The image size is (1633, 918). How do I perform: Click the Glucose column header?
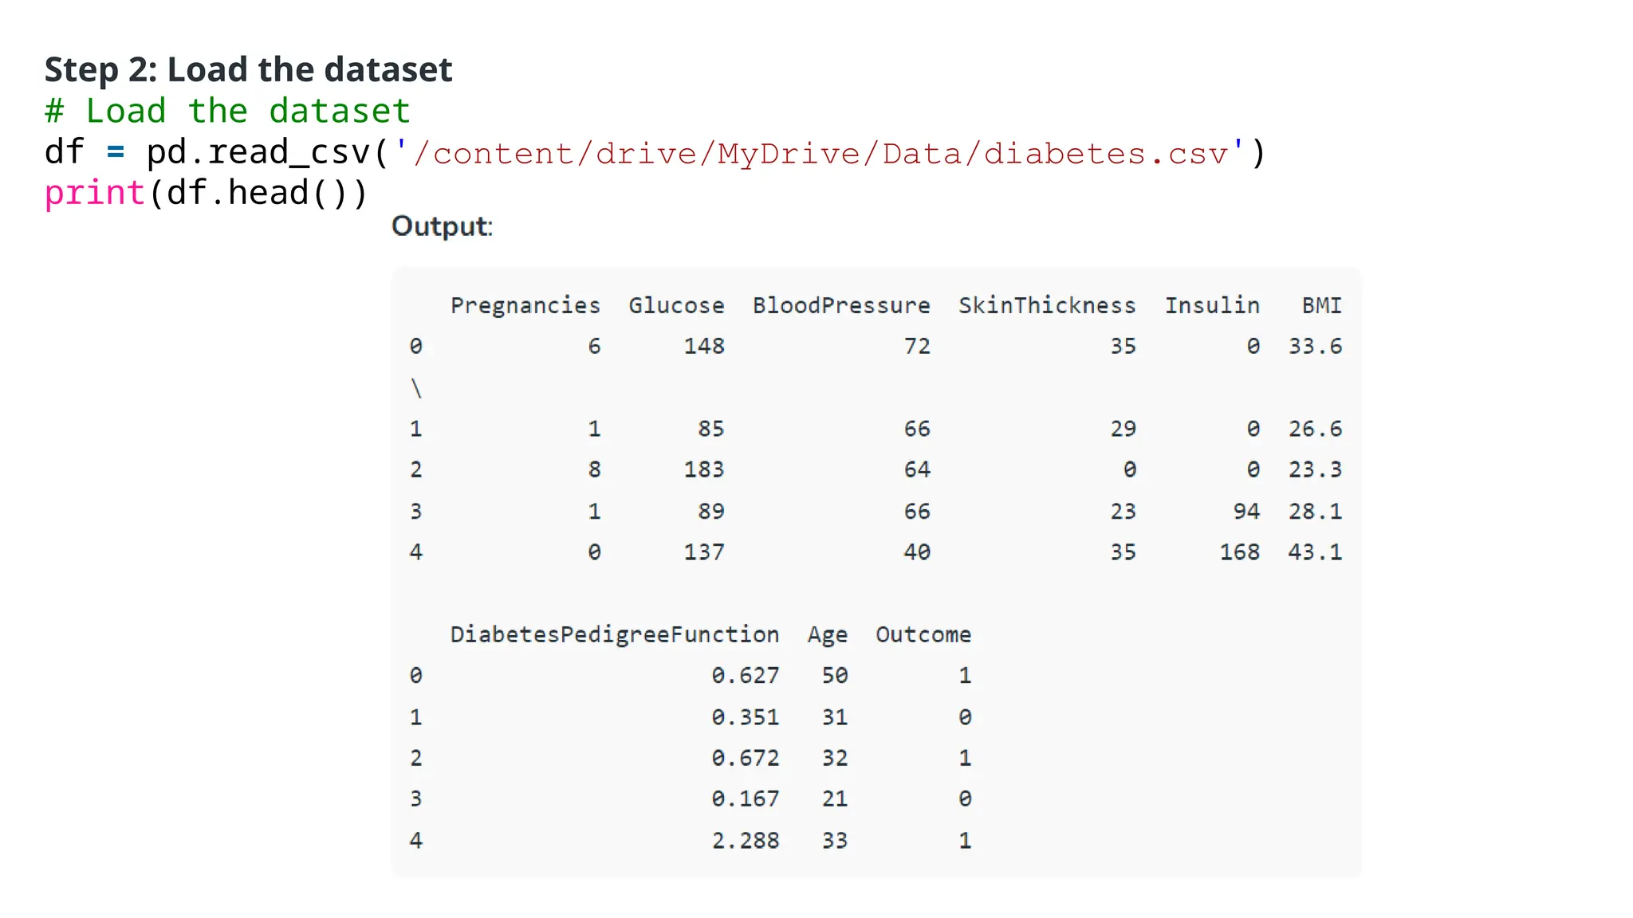676,305
